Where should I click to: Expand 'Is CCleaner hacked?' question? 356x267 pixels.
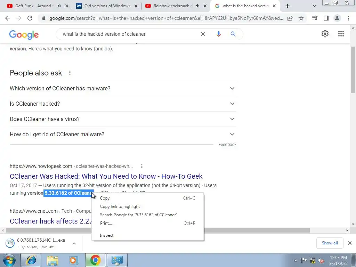point(123,104)
